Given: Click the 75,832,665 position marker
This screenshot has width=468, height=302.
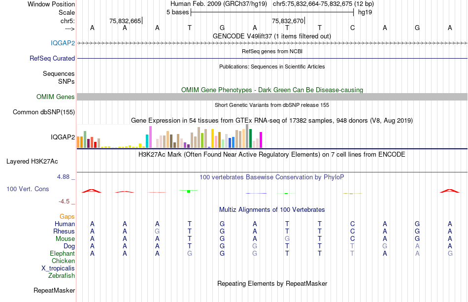Looking at the screenshot, I should (125, 21).
